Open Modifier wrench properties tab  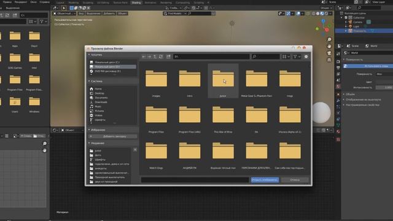click(338, 101)
